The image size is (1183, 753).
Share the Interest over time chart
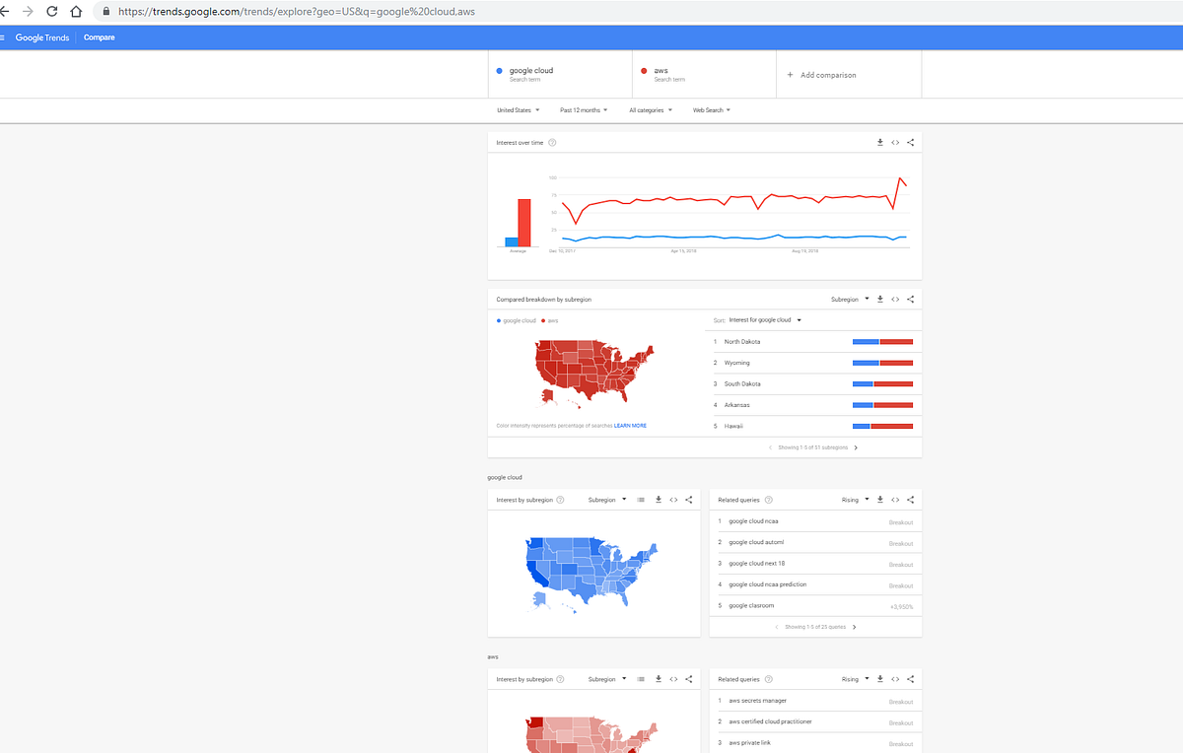(x=911, y=143)
